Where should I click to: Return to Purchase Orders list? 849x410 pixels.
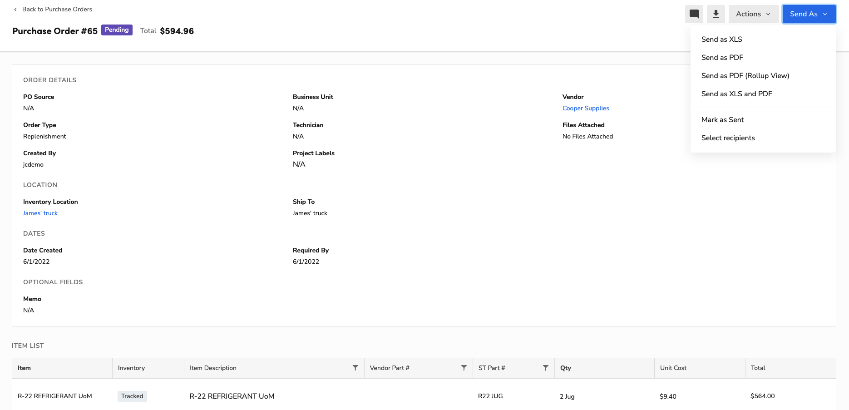point(57,9)
